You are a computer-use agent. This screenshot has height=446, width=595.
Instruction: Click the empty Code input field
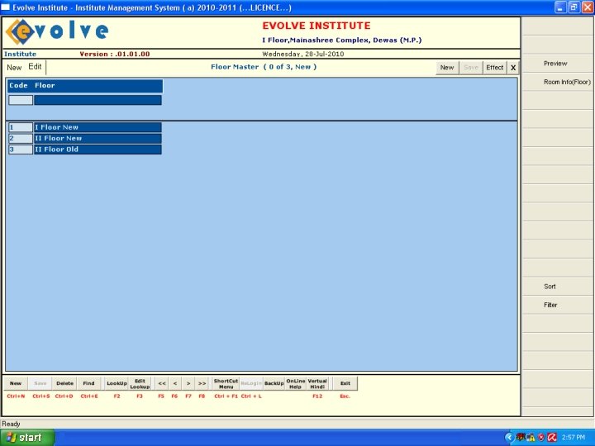[21, 100]
